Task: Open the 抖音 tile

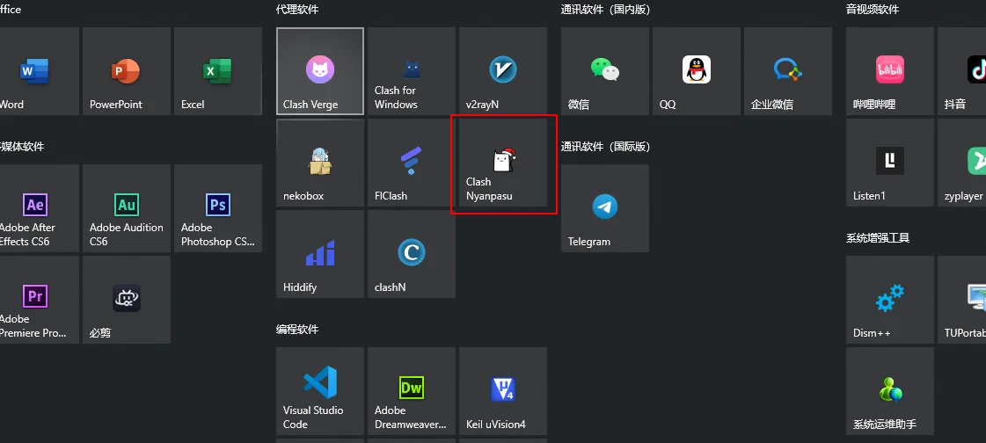Action: 961,71
